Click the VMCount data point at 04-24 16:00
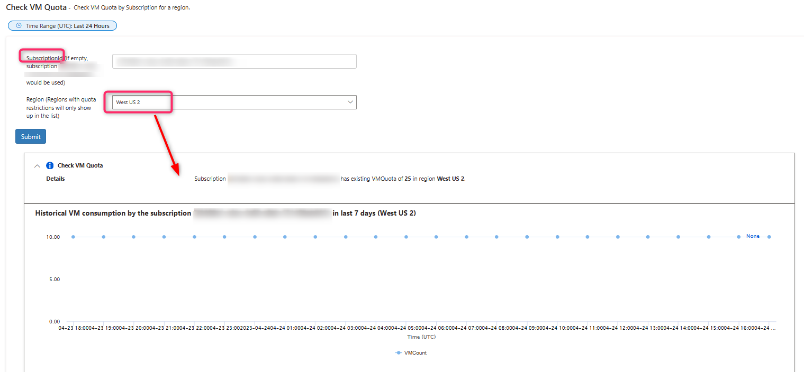The image size is (804, 372). (739, 237)
